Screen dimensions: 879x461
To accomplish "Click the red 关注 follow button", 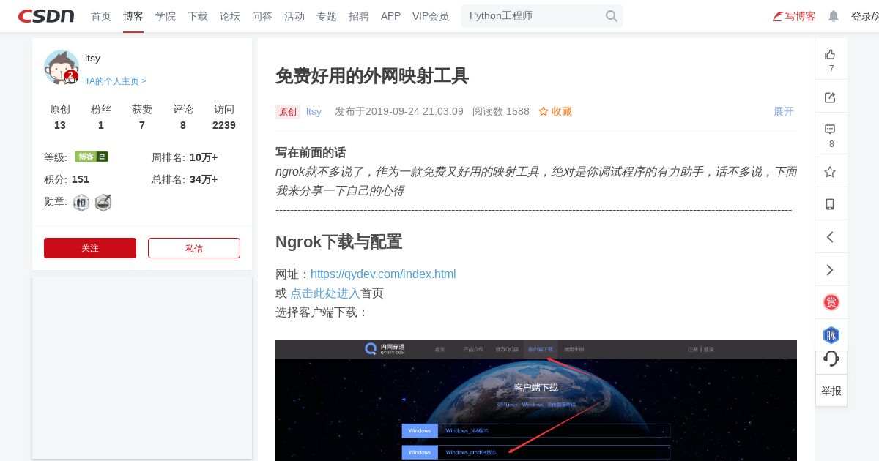I will (90, 248).
